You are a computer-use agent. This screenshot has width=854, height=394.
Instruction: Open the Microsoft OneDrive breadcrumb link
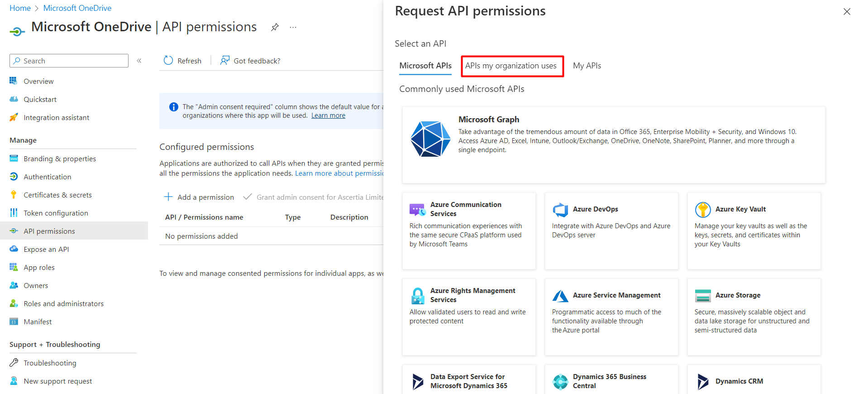(x=77, y=8)
